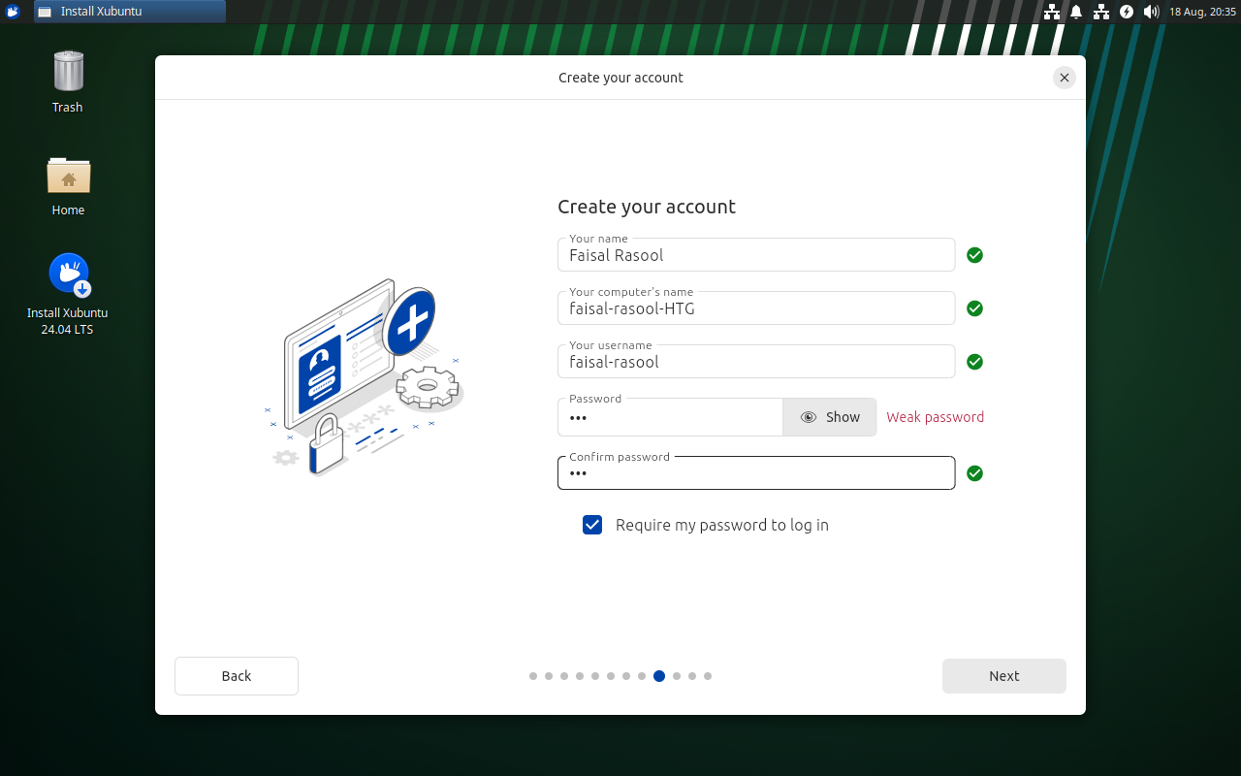Viewport: 1241px width, 776px height.
Task: Click the green check beside Your username
Action: click(975, 362)
